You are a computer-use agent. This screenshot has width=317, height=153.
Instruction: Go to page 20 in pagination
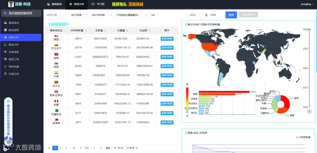click(x=74, y=148)
